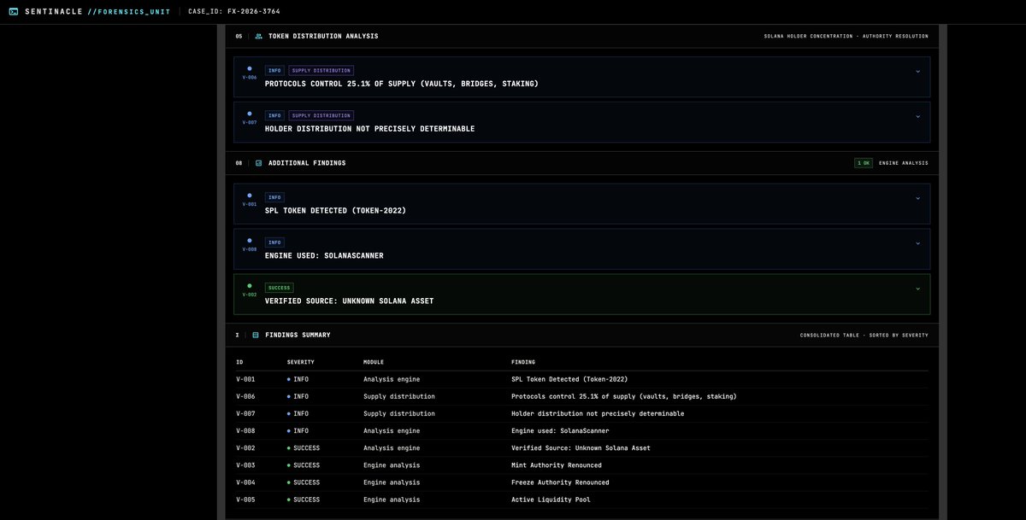Click the INFO badge on the V-006 card
1026x520 pixels.
(x=274, y=71)
